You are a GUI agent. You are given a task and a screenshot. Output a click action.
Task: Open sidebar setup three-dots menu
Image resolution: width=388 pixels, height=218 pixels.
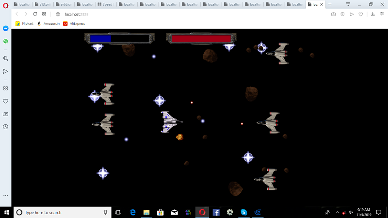pos(5,195)
